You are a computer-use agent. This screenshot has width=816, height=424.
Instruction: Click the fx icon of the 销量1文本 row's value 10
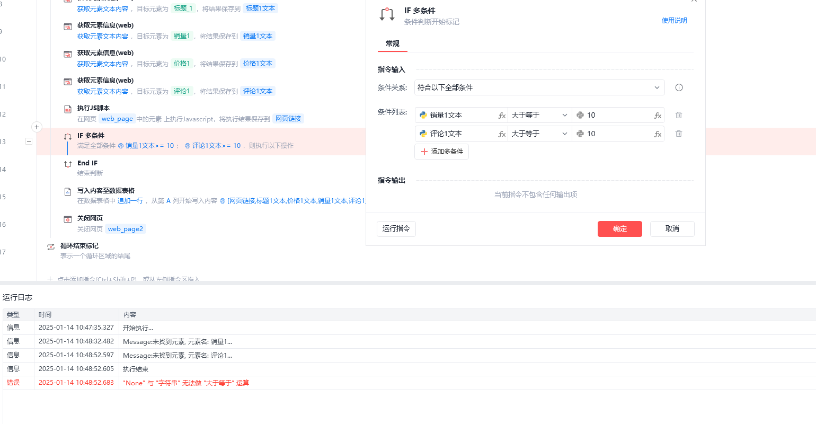tap(658, 116)
